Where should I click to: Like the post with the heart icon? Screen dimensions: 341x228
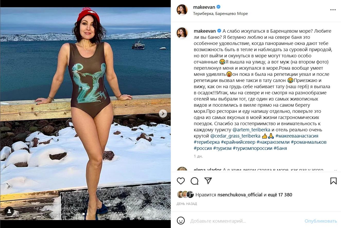[x=181, y=181]
